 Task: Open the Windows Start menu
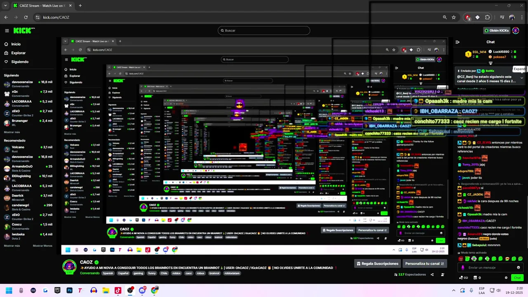click(9, 290)
